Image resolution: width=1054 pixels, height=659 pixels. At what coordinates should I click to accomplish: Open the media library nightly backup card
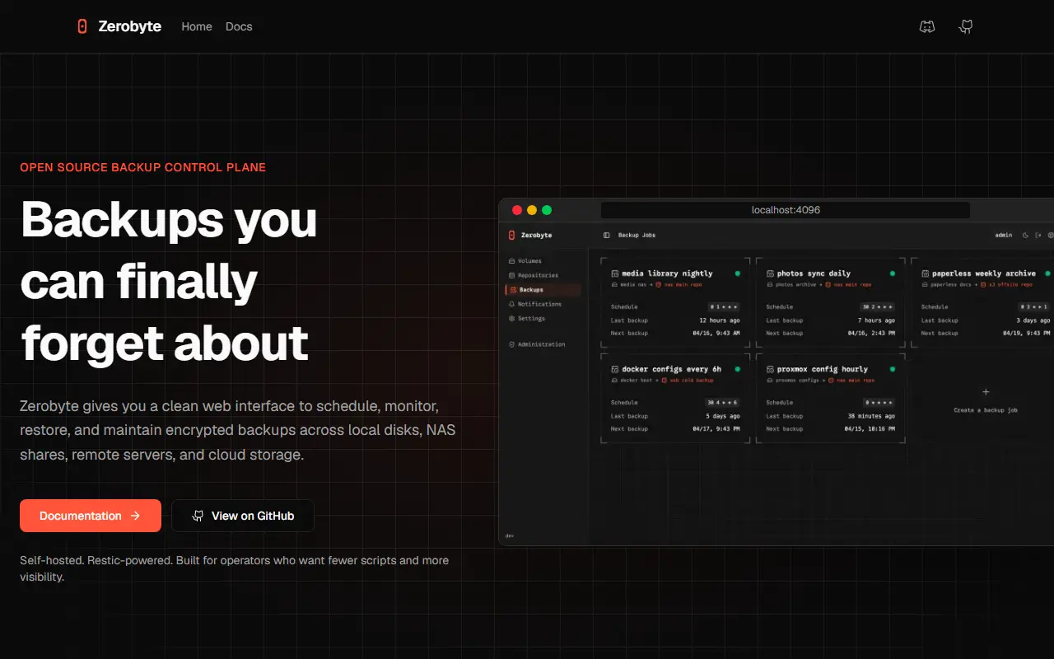pyautogui.click(x=675, y=302)
